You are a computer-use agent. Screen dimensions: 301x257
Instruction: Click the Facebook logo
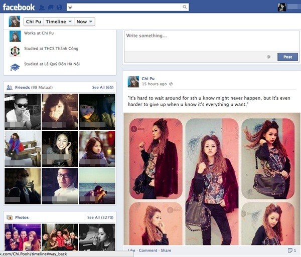(19, 8)
